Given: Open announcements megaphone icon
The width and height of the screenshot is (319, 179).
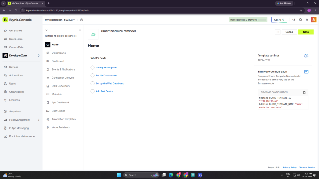Looking at the screenshot, I should (x=294, y=20).
